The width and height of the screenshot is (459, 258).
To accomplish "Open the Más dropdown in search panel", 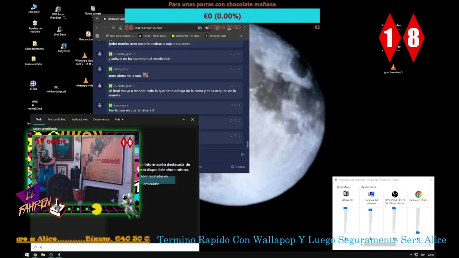I will 119,119.
